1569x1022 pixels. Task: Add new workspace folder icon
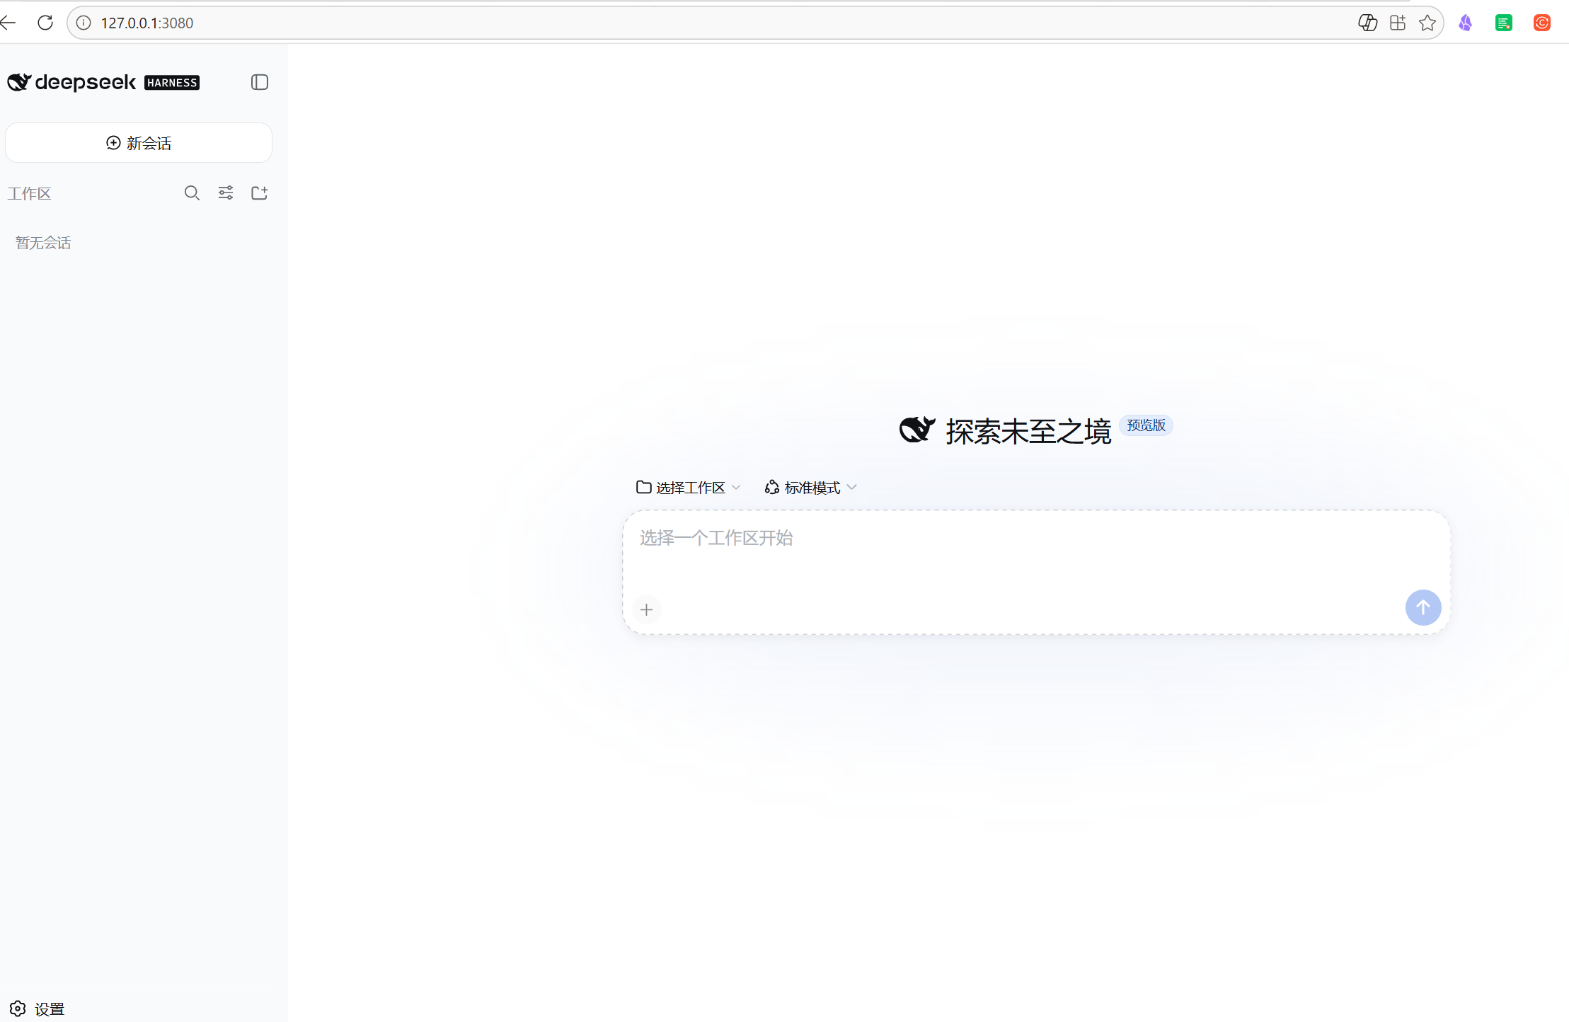coord(260,193)
